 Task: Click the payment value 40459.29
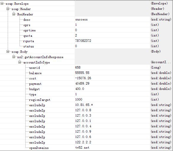[x=82, y=83]
